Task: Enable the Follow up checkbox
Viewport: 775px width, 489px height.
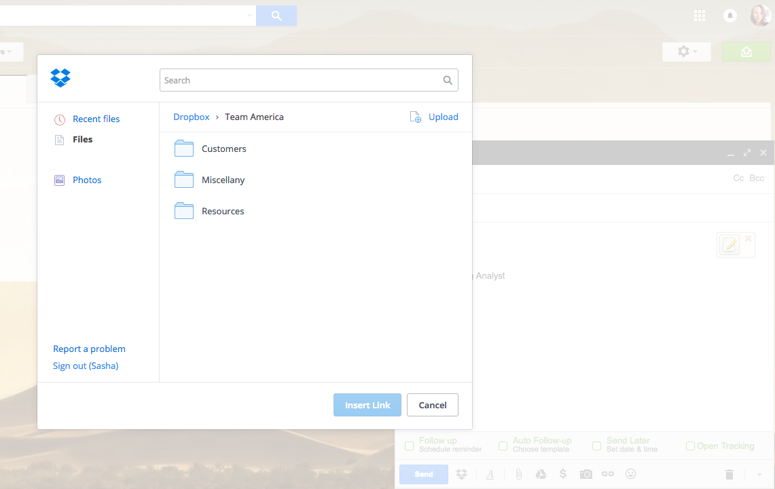Action: pyautogui.click(x=410, y=446)
